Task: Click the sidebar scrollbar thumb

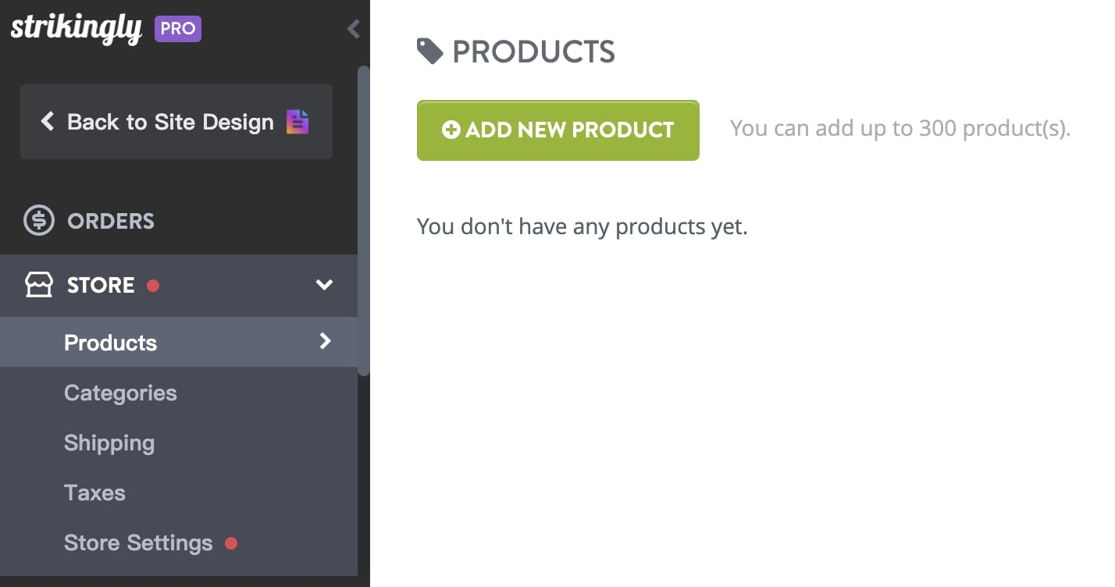Action: (x=363, y=219)
